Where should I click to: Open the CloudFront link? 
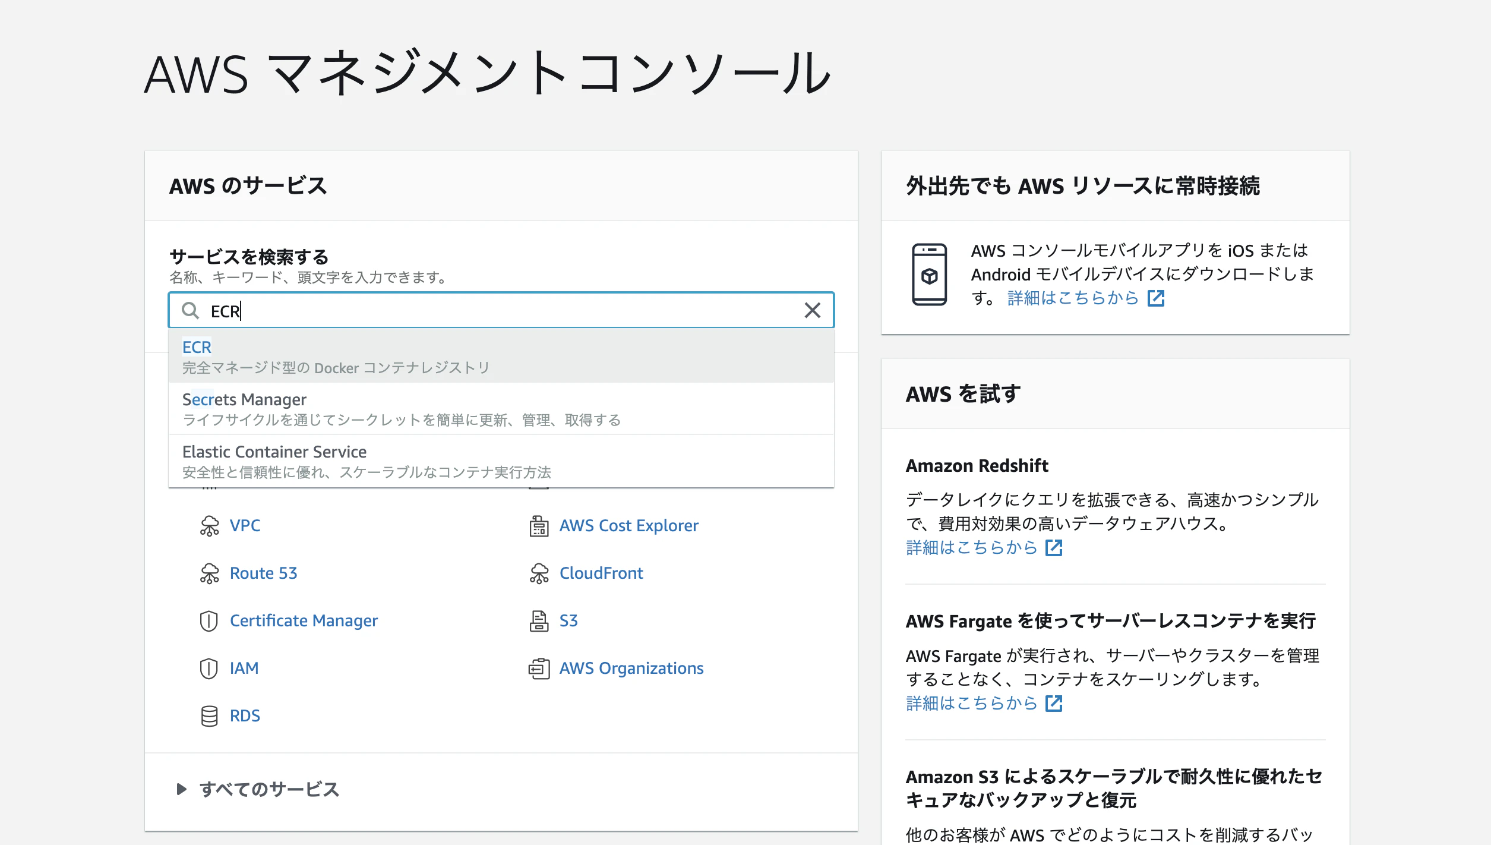601,573
